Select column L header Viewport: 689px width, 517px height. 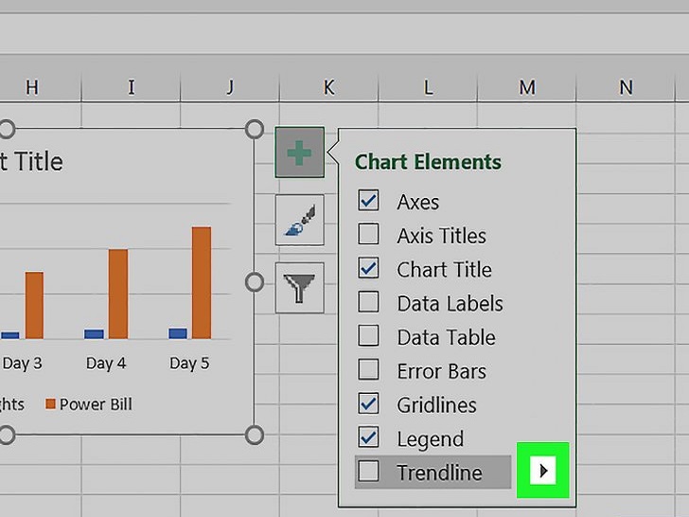[x=428, y=87]
